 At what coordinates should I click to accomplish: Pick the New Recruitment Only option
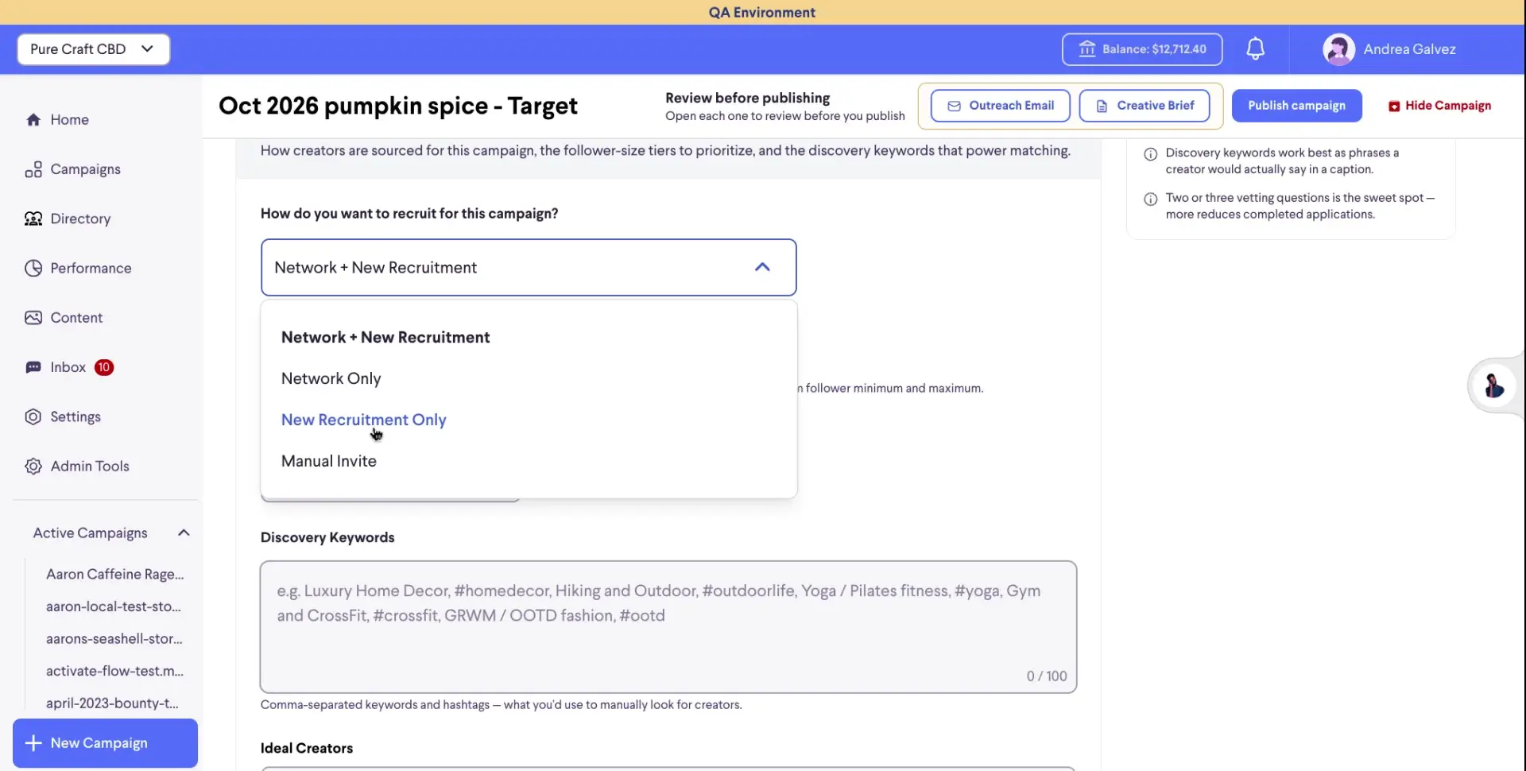click(x=364, y=420)
